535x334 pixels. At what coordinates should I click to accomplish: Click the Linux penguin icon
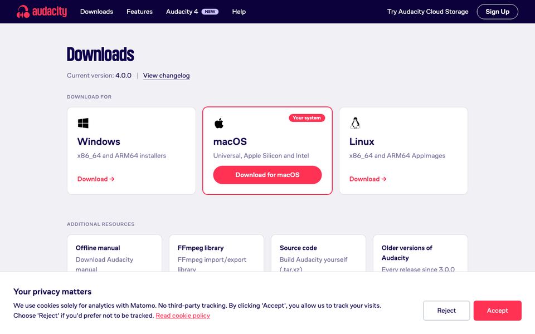click(x=355, y=123)
